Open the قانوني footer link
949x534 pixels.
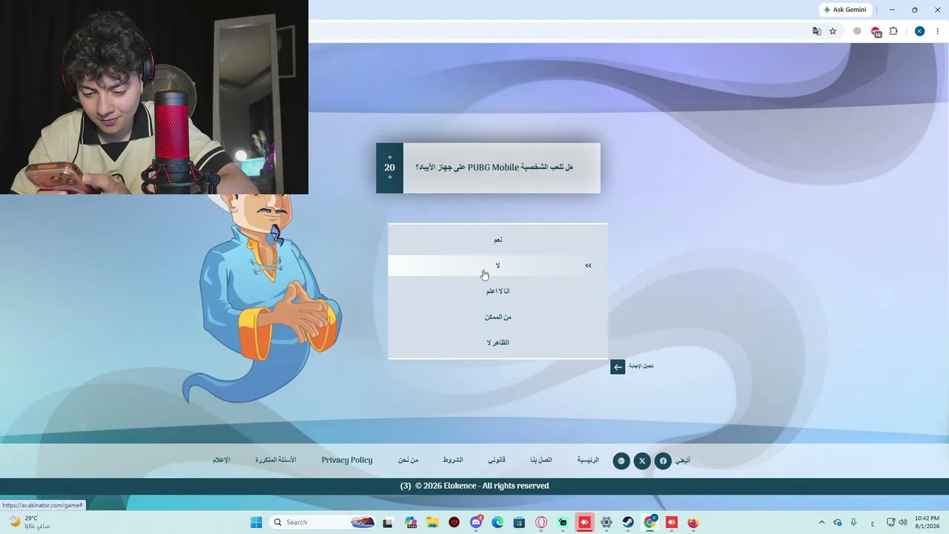497,460
